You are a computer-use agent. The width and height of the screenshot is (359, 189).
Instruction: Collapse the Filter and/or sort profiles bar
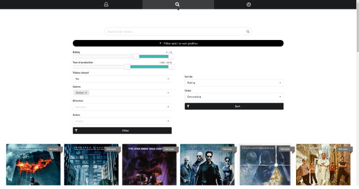(178, 44)
